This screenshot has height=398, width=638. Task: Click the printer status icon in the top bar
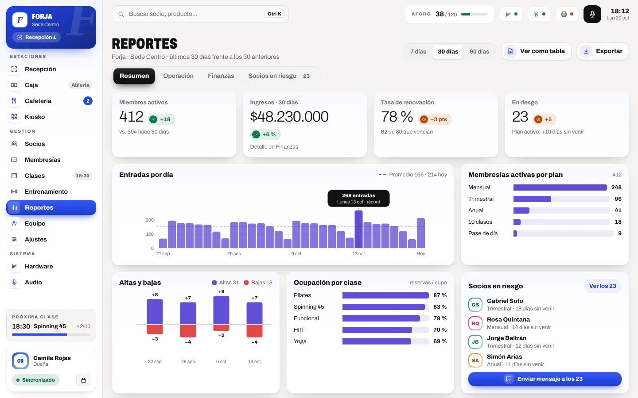[x=567, y=14]
